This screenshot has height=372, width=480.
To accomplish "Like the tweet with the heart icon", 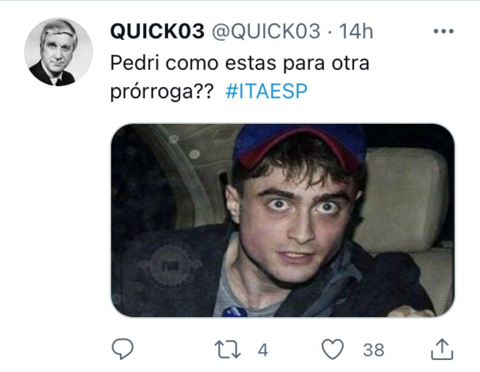I will [333, 349].
